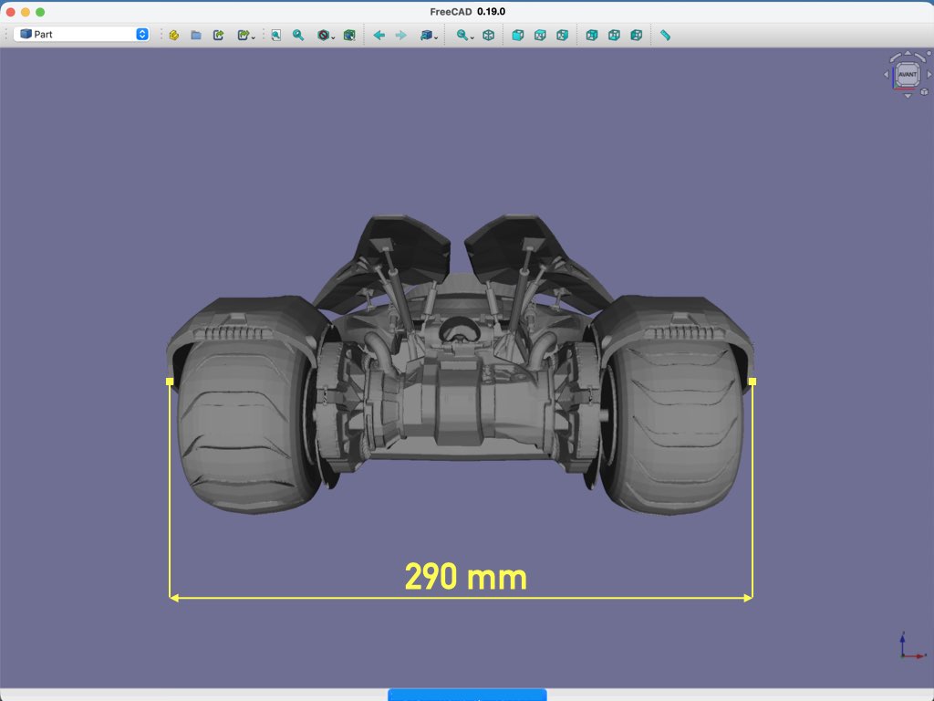Toggle the bounding box display
Viewport: 934px width, 701px height.
coord(349,35)
